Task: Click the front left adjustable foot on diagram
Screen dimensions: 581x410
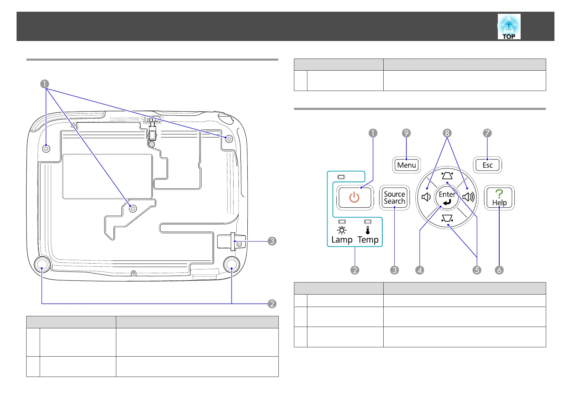Action: point(42,265)
